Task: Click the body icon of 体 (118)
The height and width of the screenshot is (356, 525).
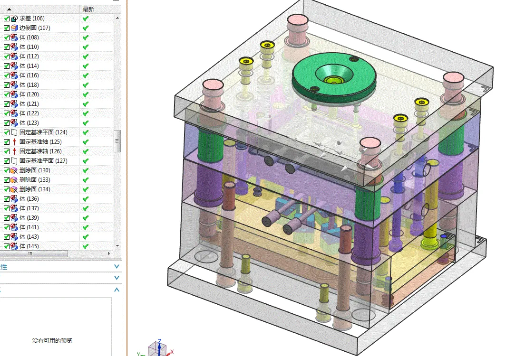Action: coord(14,85)
